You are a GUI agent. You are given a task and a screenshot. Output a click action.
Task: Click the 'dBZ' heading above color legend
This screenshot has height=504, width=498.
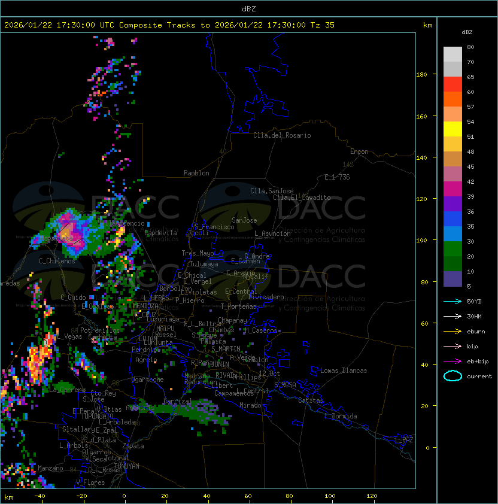click(467, 32)
